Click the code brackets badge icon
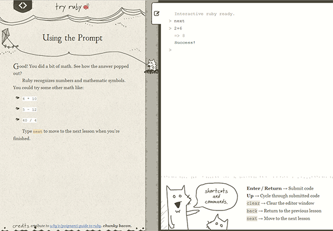333x231 pixels. pos(23,6)
